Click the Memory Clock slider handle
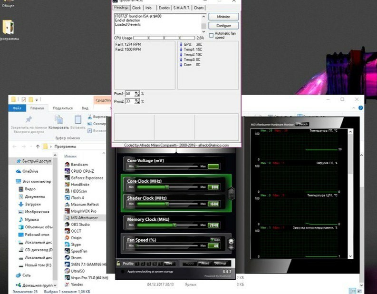 pos(174,225)
